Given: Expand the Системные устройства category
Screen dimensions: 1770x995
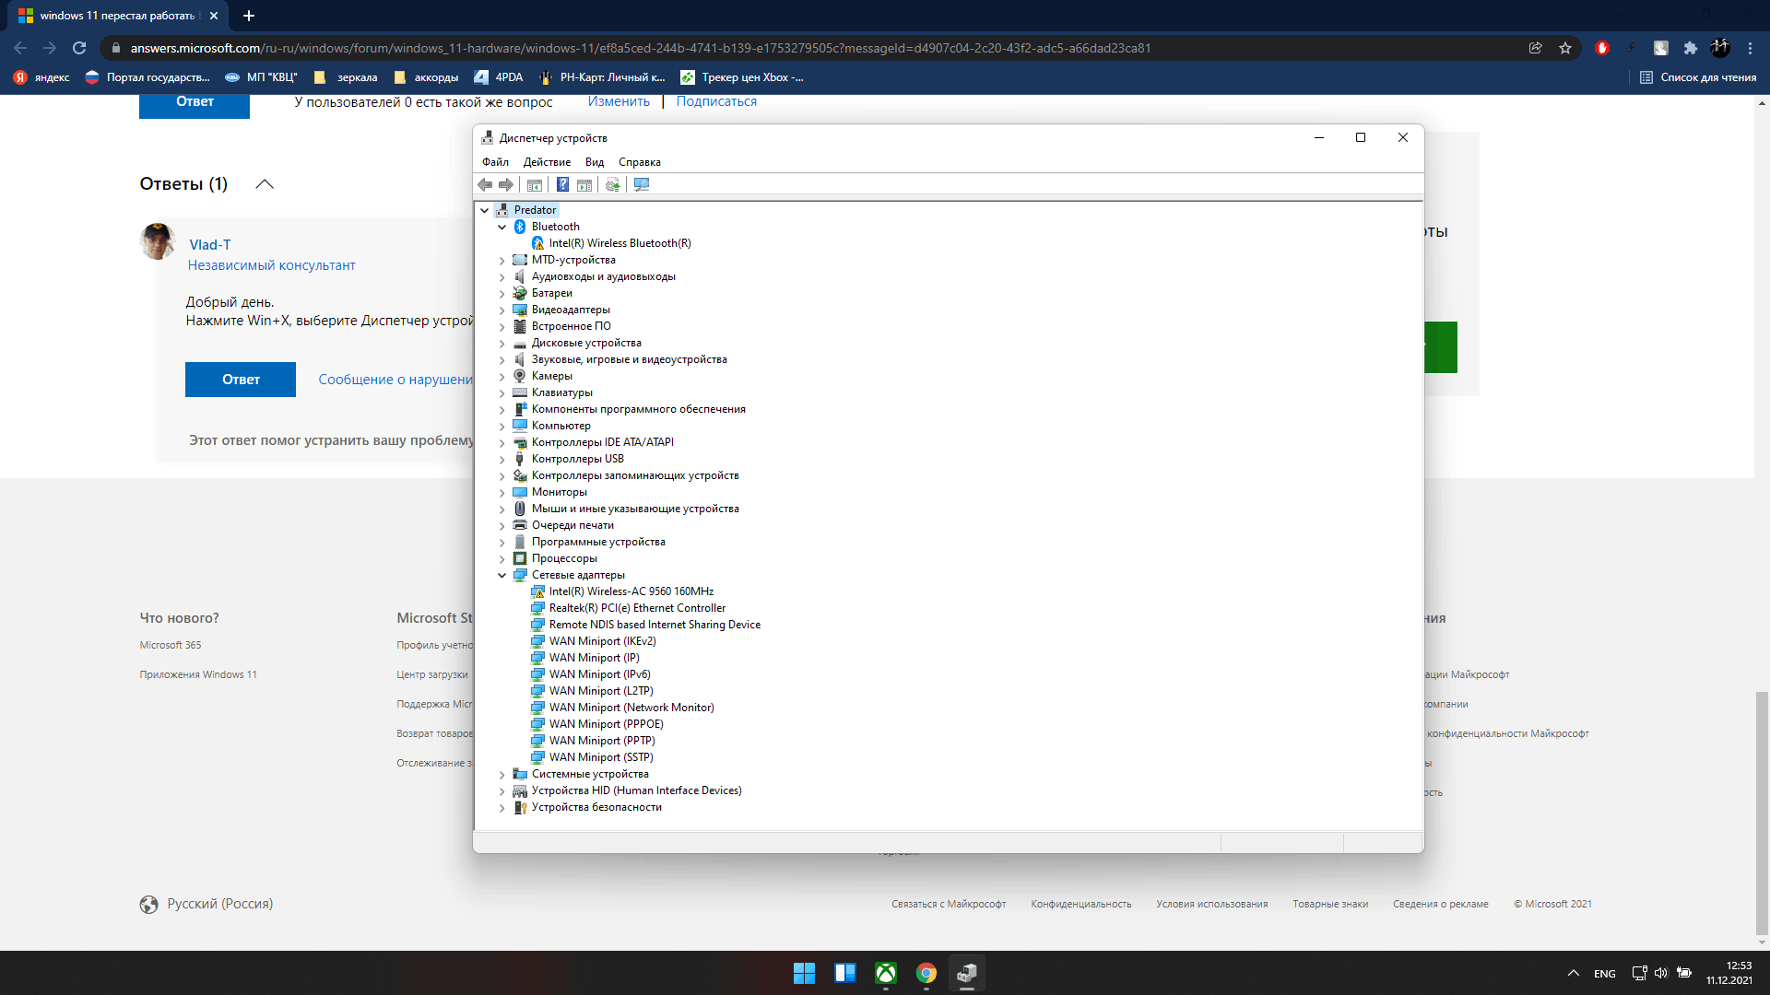Looking at the screenshot, I should coord(502,775).
